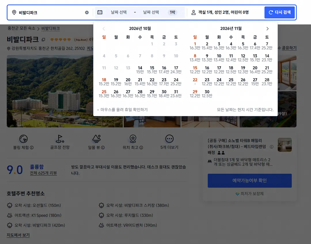Click the check-out 날짜 선택 field
Image resolution: width=311 pixels, height=244 pixels.
tap(151, 12)
